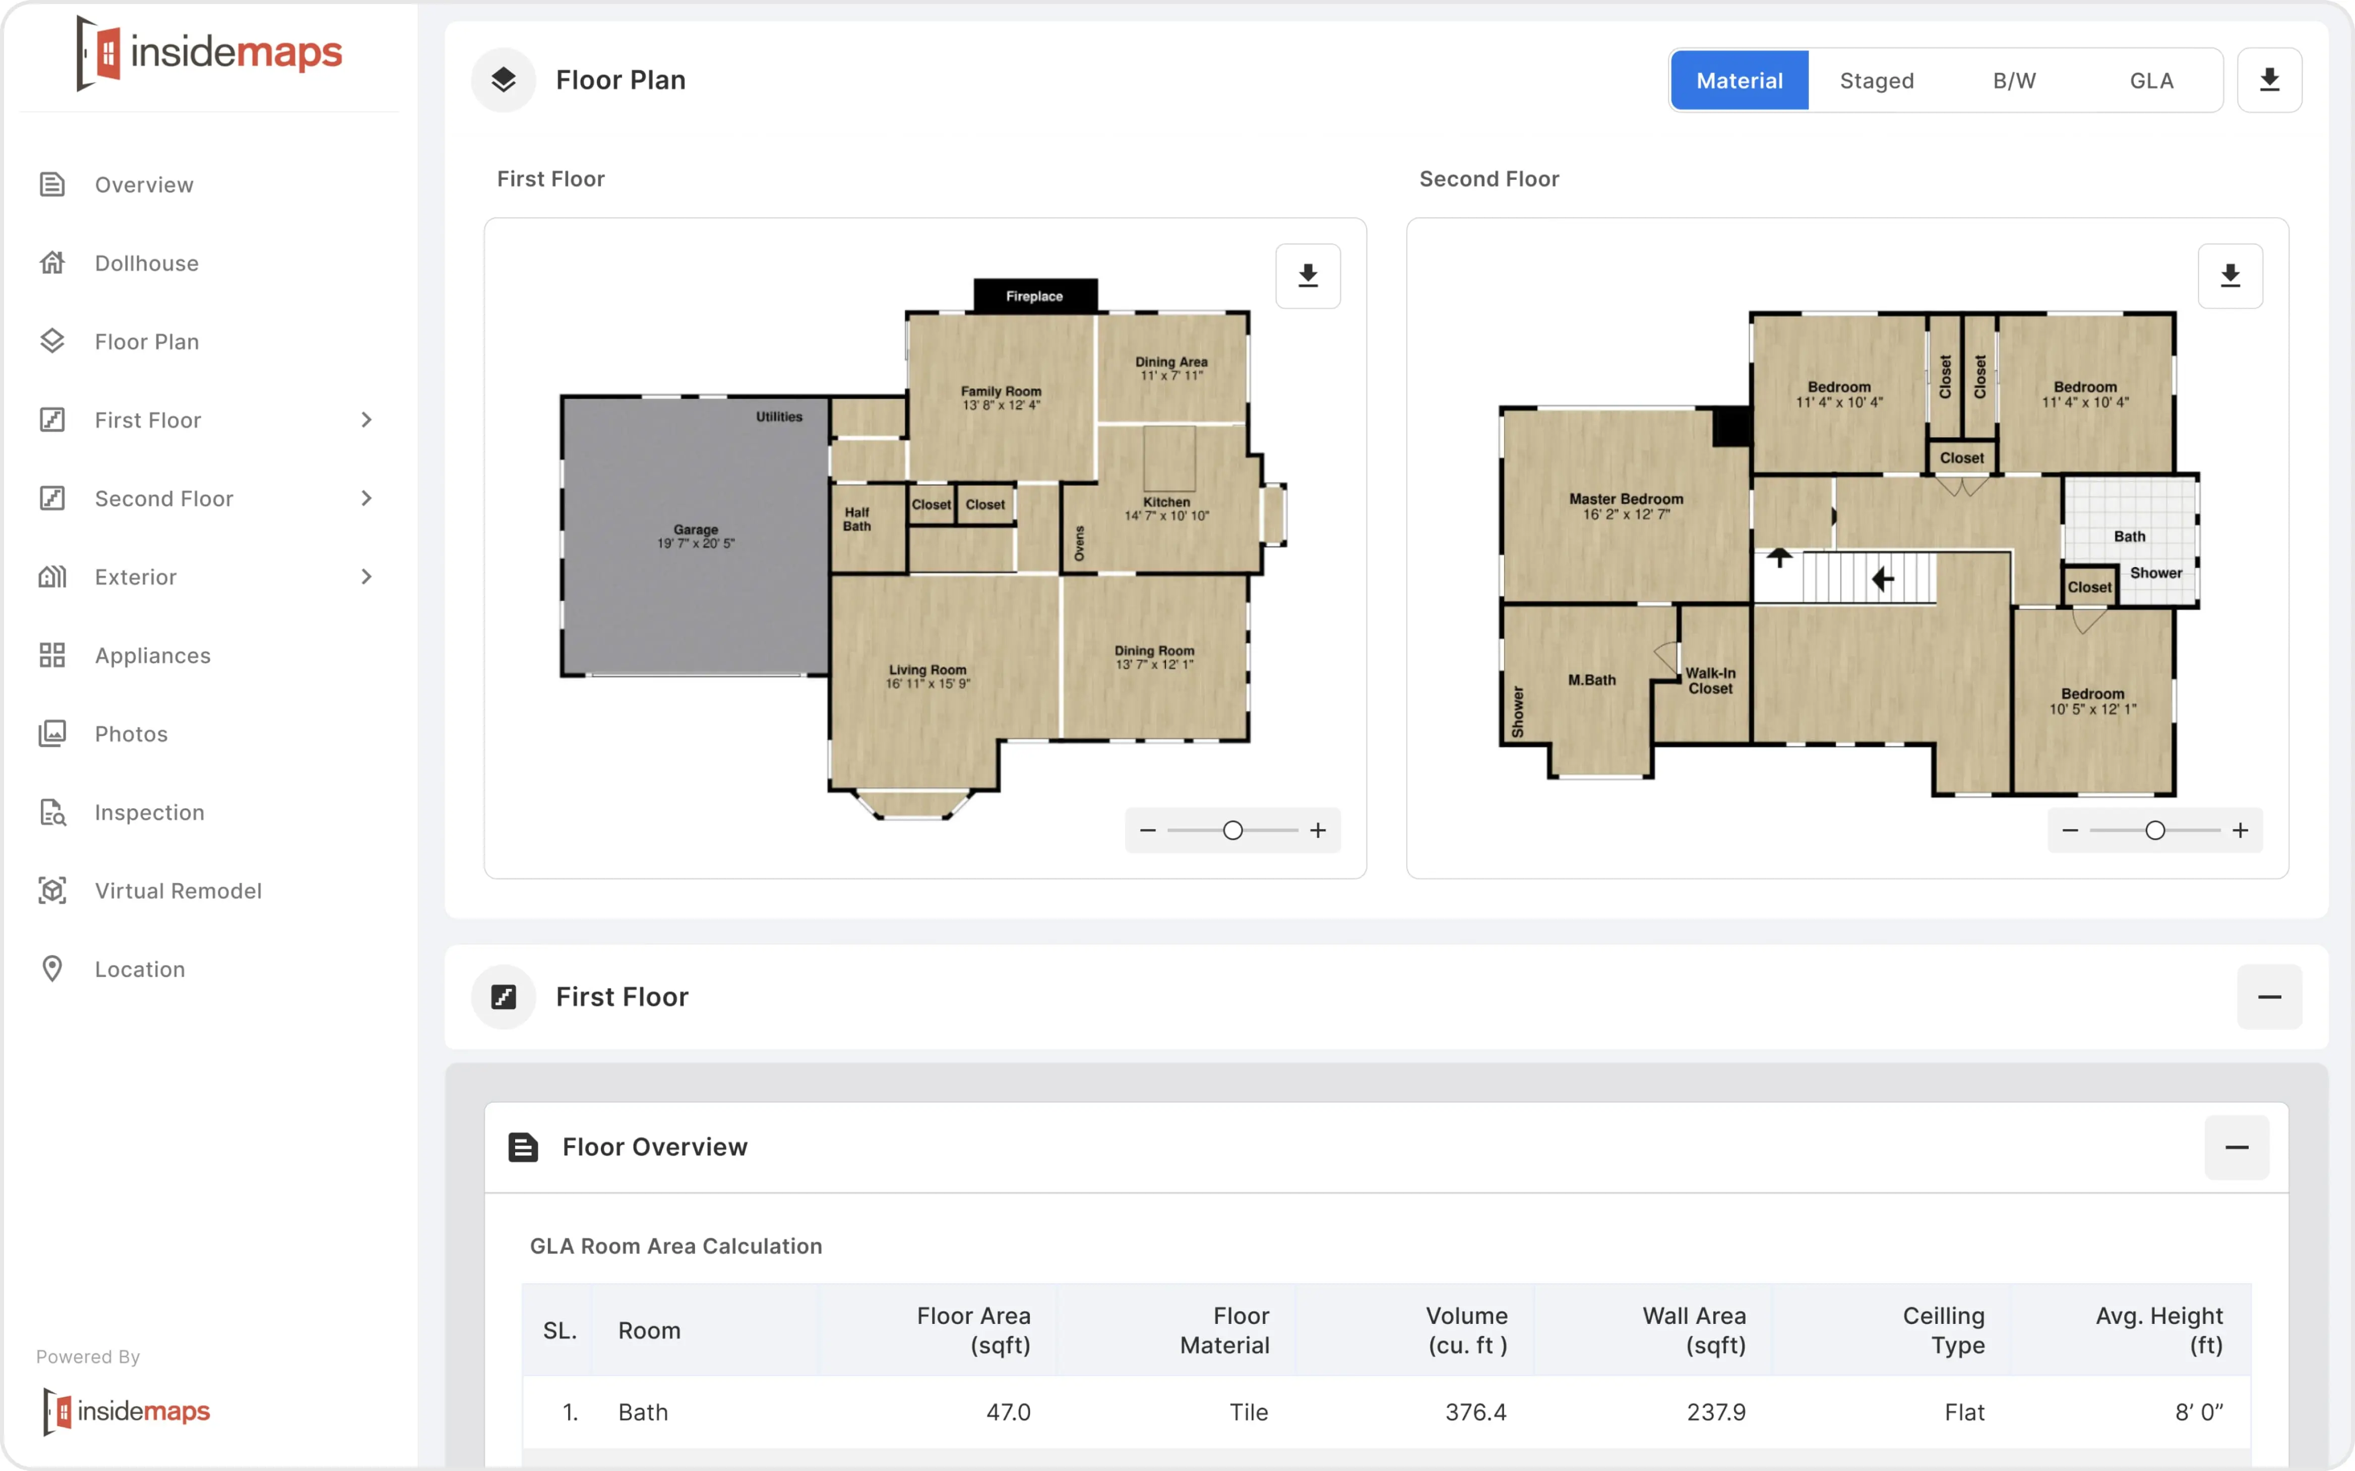Switch floor plan to B/W view
Viewport: 2355px width, 1471px height.
pos(2013,81)
